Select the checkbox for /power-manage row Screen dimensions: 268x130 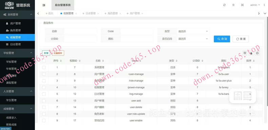44,87
